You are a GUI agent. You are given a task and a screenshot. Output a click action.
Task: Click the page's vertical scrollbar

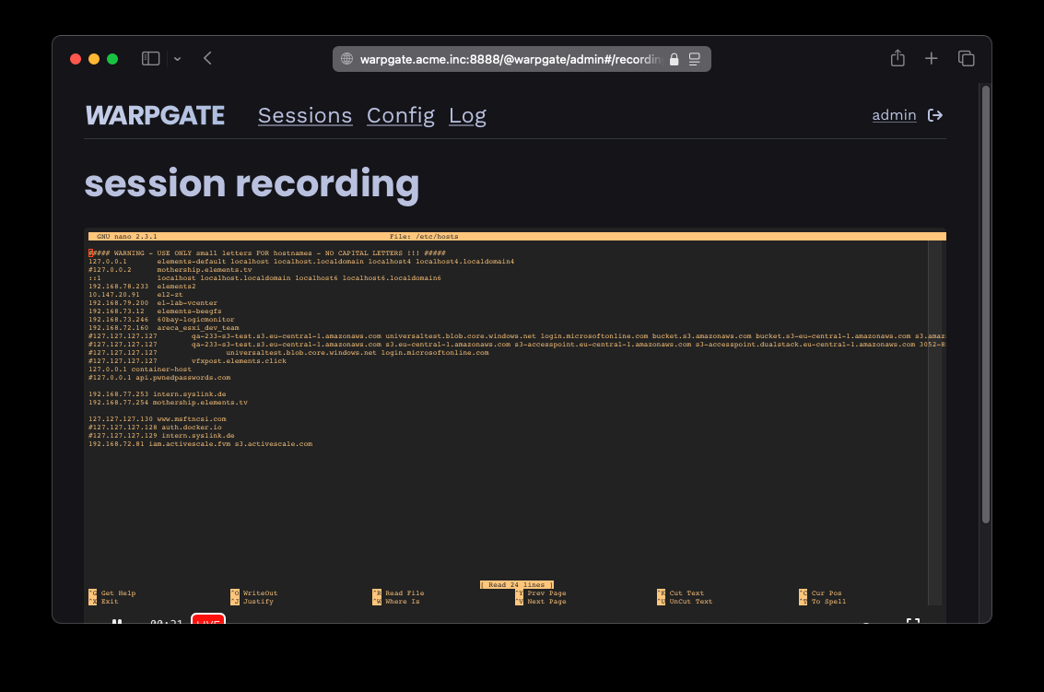[x=986, y=304]
